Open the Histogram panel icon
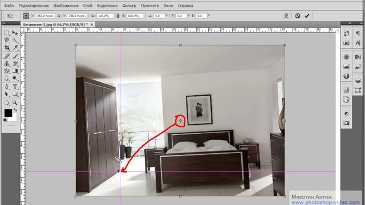 [346, 67]
